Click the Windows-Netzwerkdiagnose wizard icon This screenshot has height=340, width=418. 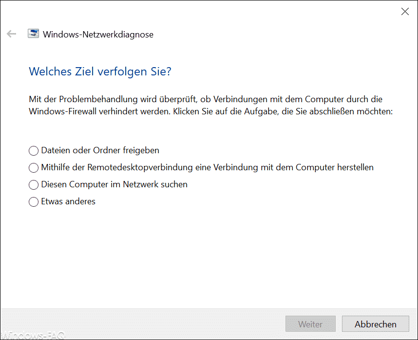(x=33, y=34)
